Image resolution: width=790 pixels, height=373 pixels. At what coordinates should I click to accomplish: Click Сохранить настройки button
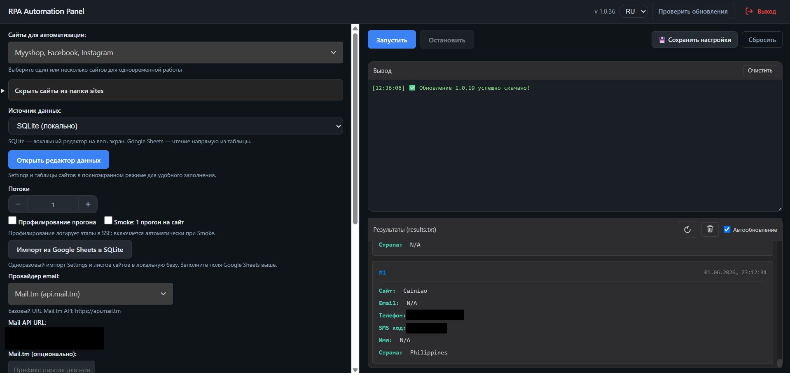pyautogui.click(x=694, y=40)
